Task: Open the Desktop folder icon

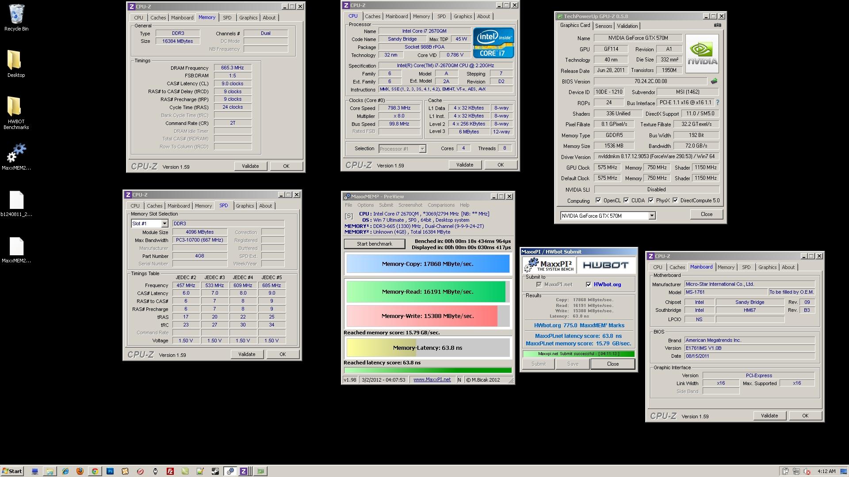Action: coord(16,64)
